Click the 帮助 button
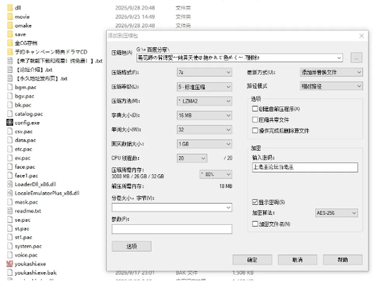This screenshot has height=282, width=373. pos(343,259)
